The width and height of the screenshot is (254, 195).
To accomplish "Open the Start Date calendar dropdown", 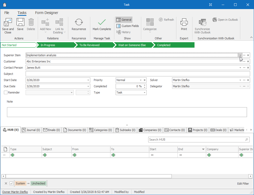I will [88, 80].
